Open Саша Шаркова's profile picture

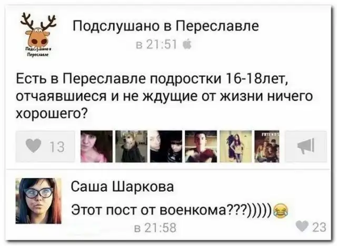38,201
